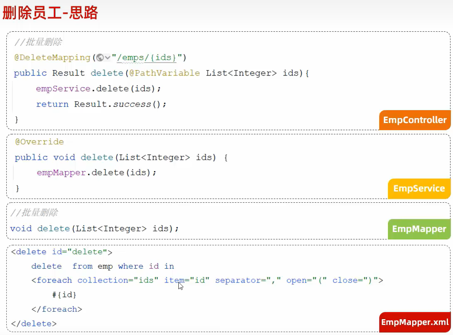Image resolution: width=453 pixels, height=335 pixels.
Task: Click the </delete> closing tag
Action: (x=34, y=323)
